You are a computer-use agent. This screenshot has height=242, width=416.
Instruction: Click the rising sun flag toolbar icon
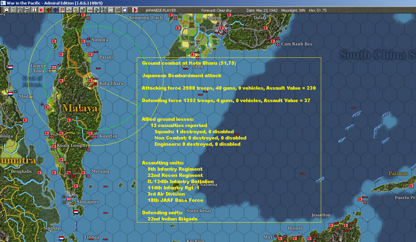[41, 10]
